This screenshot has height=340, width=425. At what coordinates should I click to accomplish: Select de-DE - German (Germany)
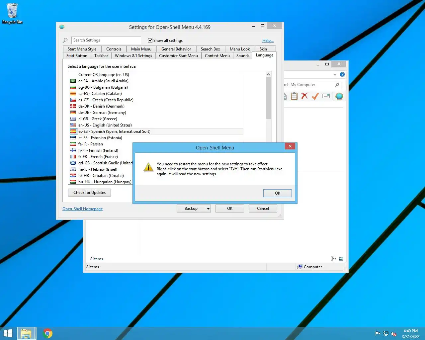coord(102,113)
